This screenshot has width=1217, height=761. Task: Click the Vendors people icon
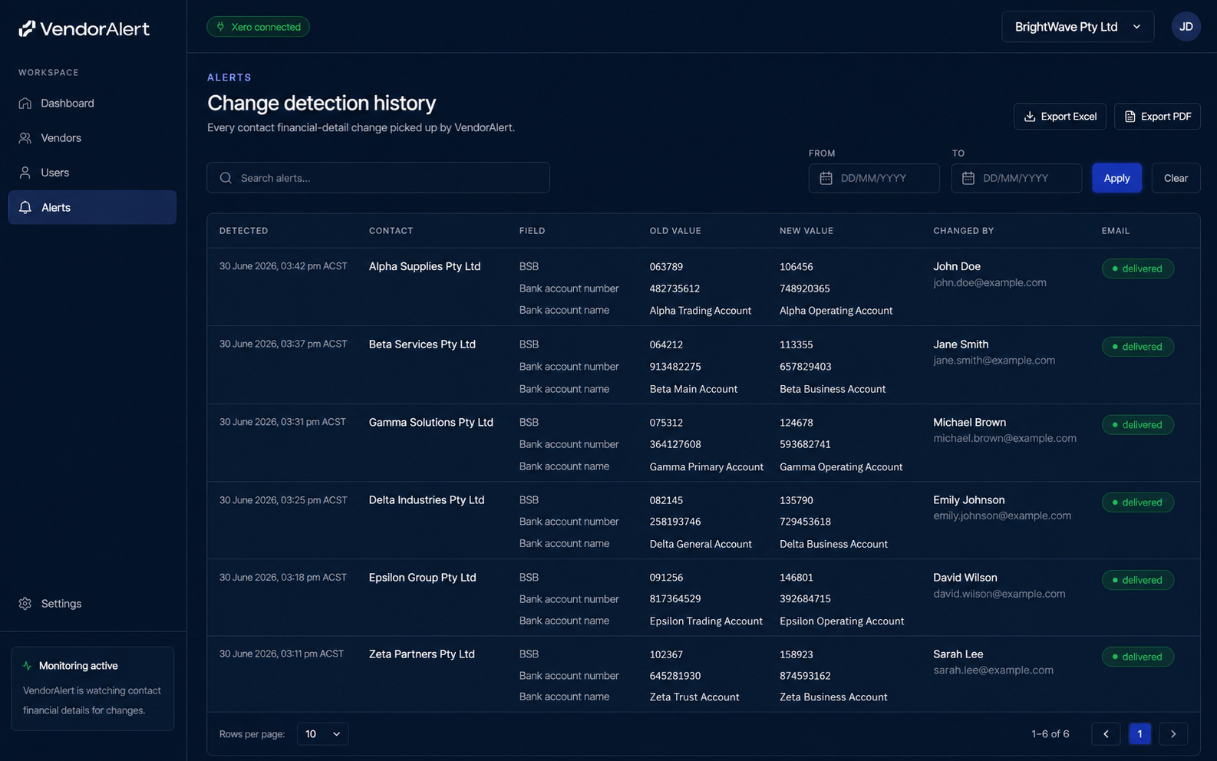pos(25,138)
